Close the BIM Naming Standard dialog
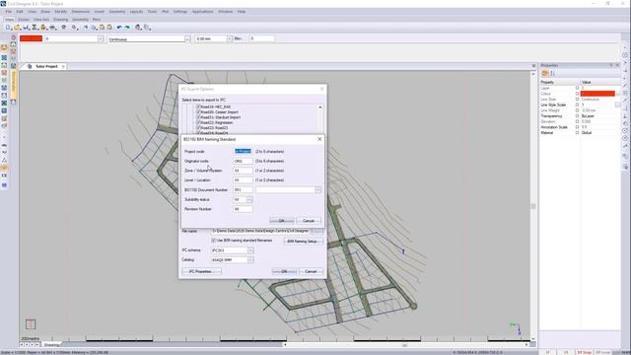This screenshot has width=631, height=355. click(x=319, y=139)
